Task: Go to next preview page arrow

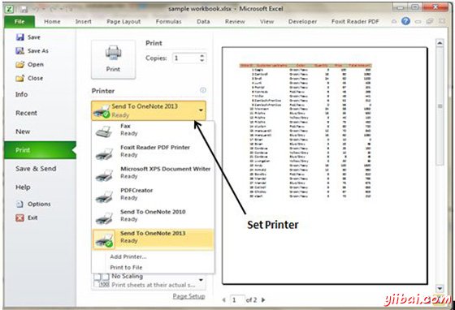Action: (263, 300)
